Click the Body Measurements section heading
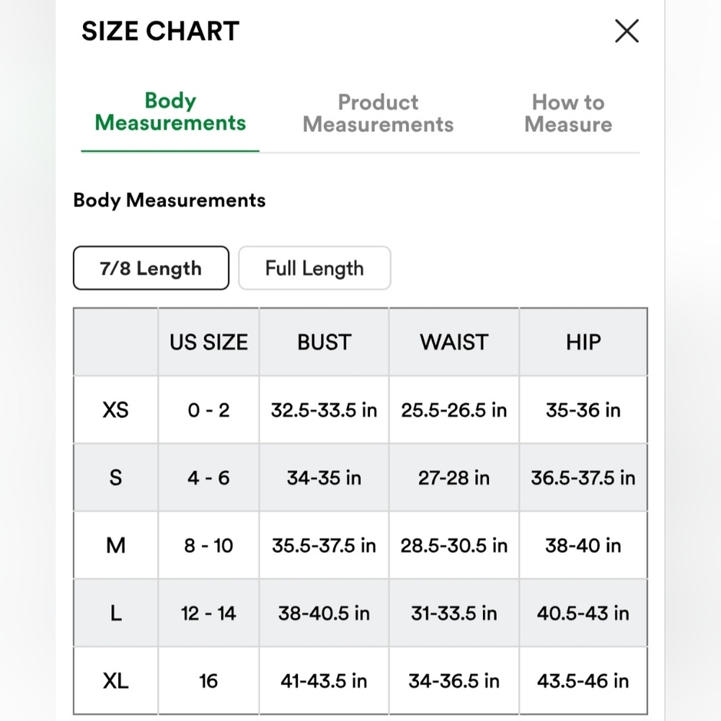This screenshot has height=721, width=721. pyautogui.click(x=169, y=200)
